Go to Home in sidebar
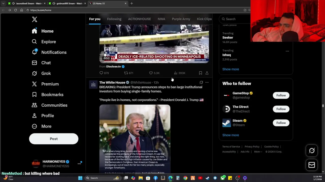Viewport: 325px width, 182px height. (43, 31)
